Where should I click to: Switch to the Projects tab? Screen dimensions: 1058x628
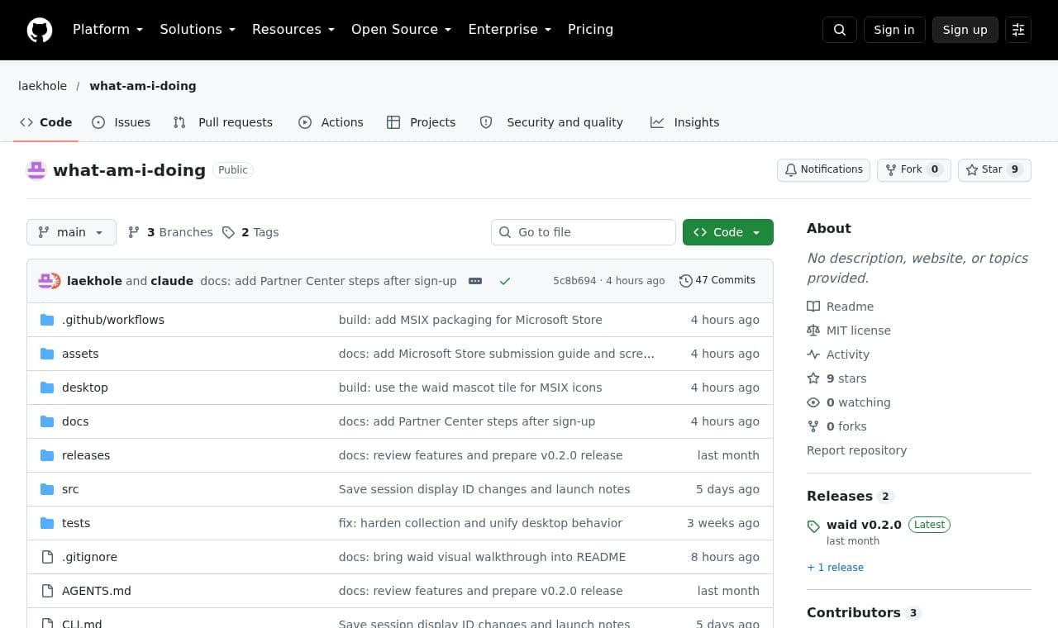click(x=422, y=122)
